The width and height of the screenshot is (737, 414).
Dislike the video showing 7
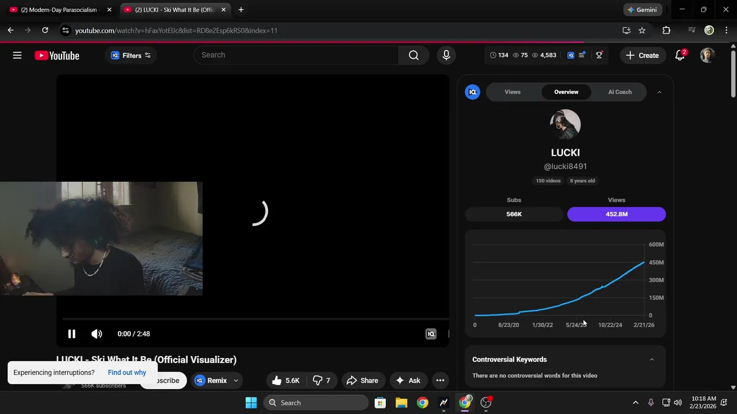321,381
